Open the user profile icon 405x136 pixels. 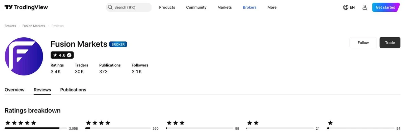point(365,7)
